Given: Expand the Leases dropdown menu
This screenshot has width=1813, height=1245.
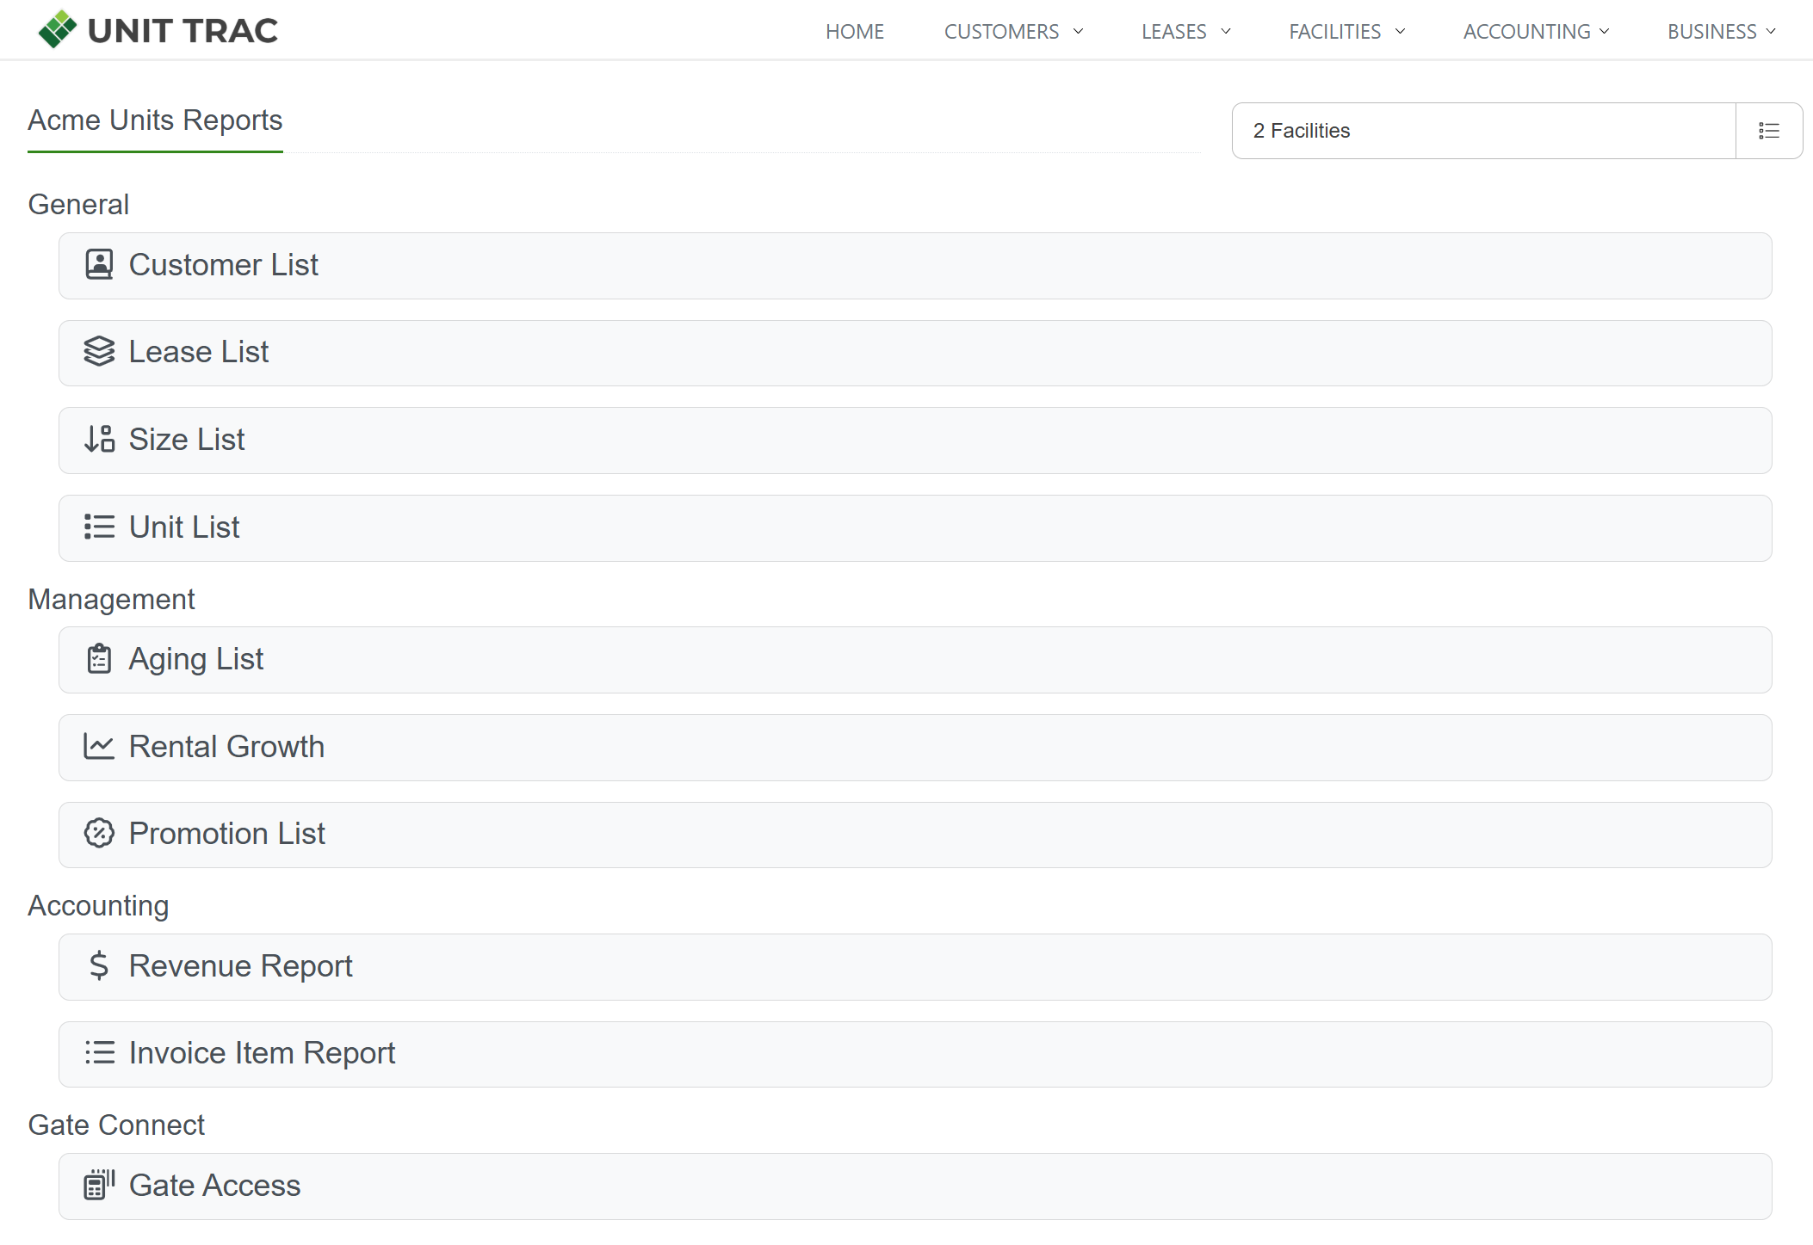Looking at the screenshot, I should click(1185, 32).
